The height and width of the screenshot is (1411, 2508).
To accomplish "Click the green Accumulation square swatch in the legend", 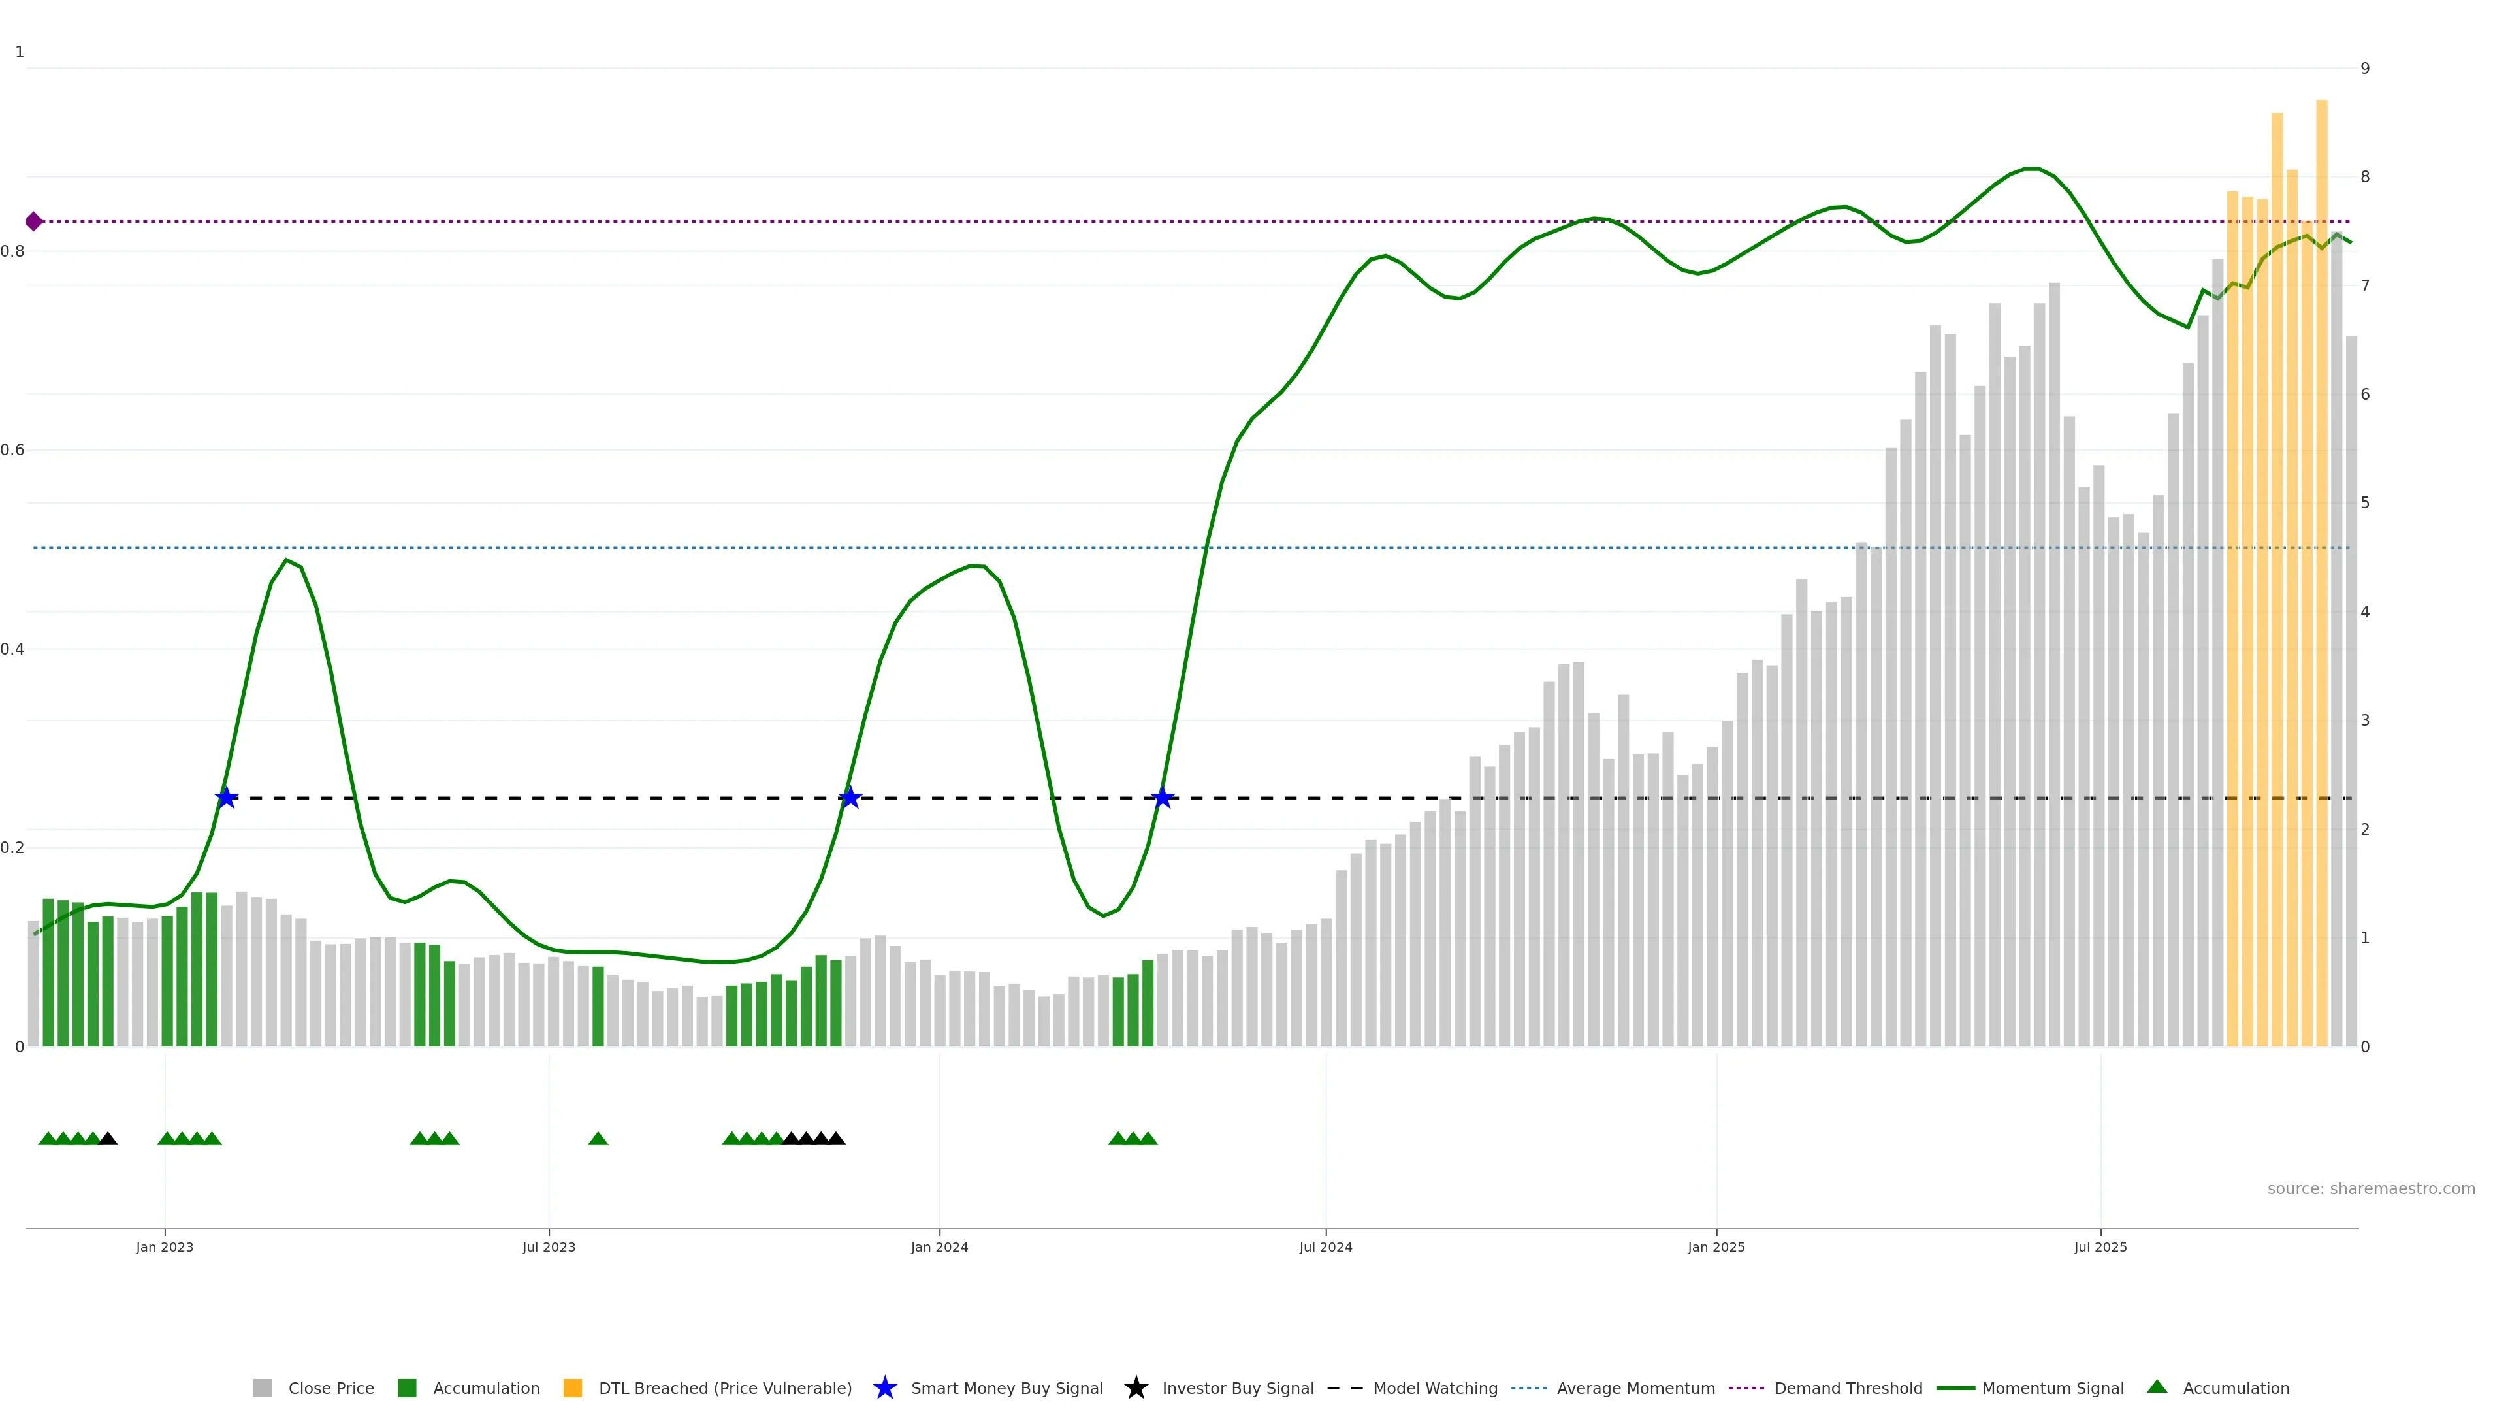I will point(407,1389).
